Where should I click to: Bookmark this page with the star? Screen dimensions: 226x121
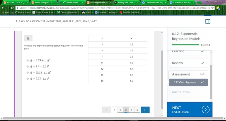click(x=212, y=8)
